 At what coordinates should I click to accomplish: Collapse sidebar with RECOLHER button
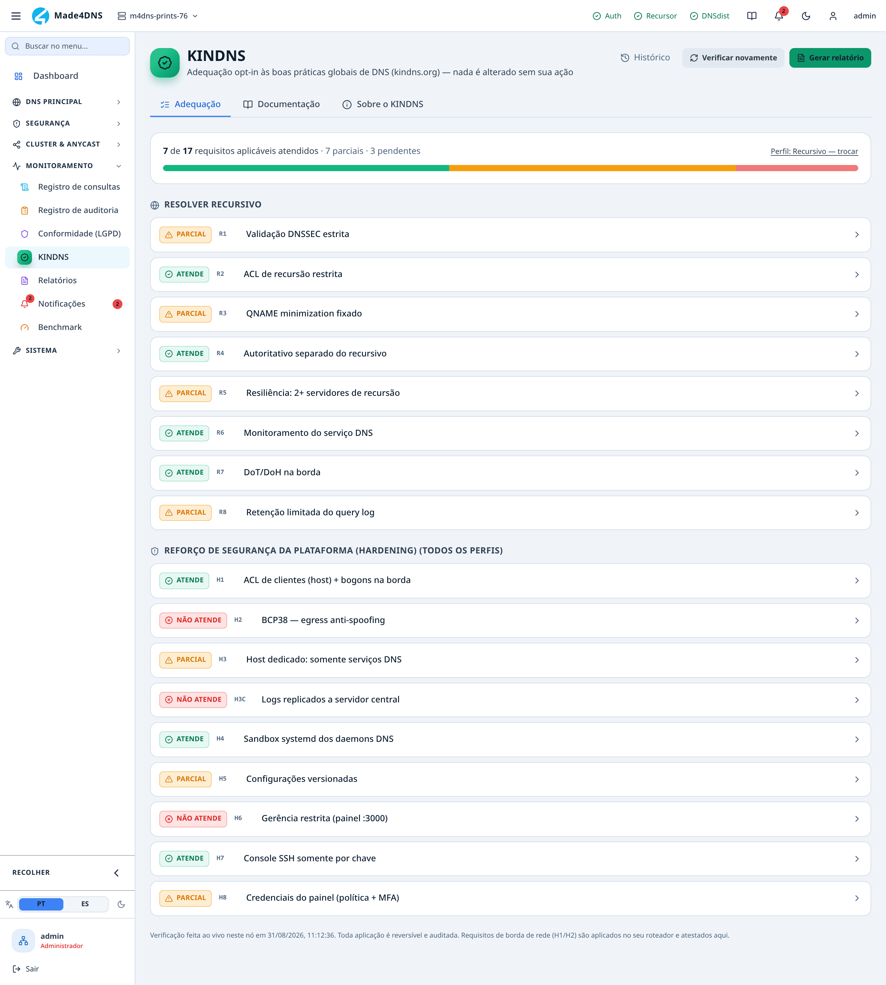click(x=67, y=872)
